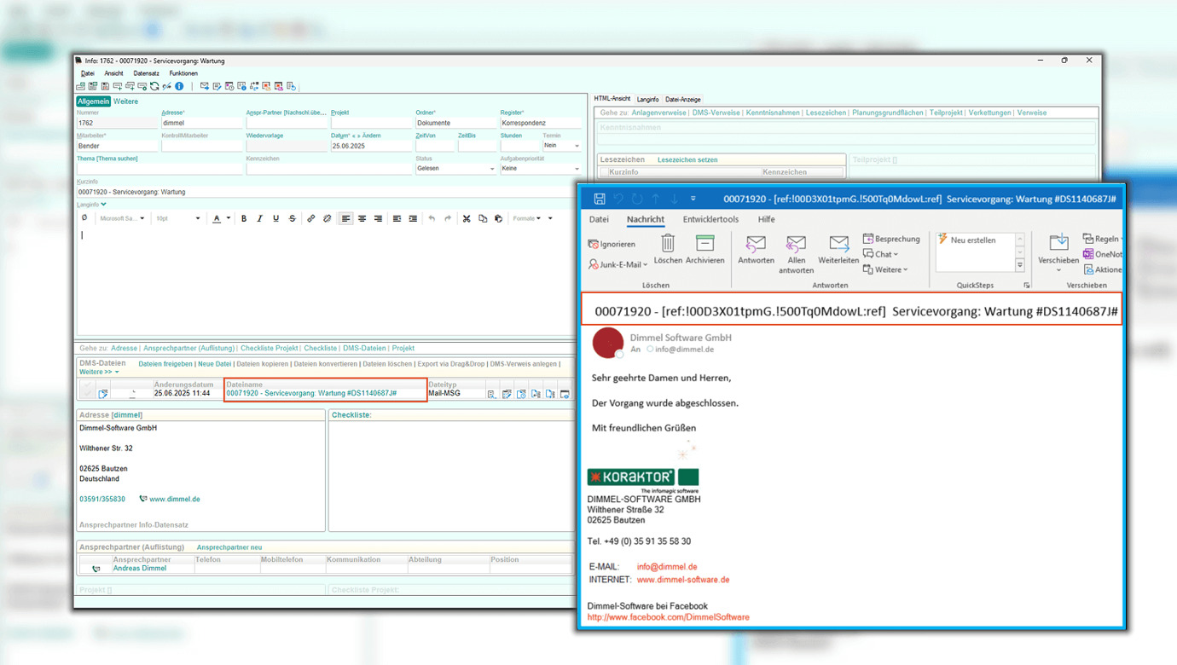Click the Archivieren icon in Outlook ribbon
The image size is (1177, 665).
pyautogui.click(x=704, y=244)
